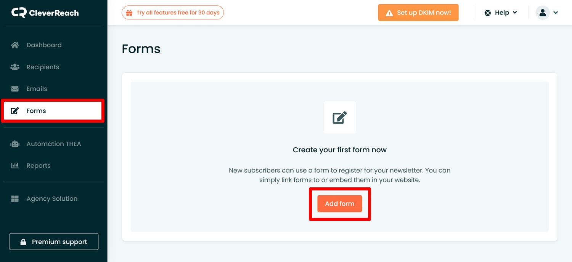Click the CleverReach logo

pyautogui.click(x=45, y=13)
